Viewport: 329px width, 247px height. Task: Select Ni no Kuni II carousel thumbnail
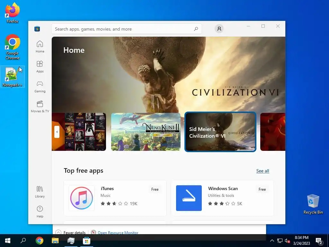(x=146, y=132)
